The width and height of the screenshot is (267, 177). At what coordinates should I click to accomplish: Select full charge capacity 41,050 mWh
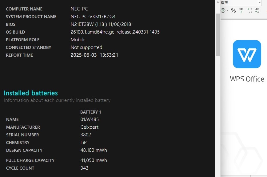(94, 160)
